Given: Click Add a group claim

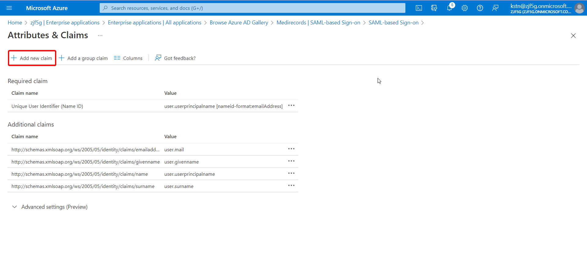Looking at the screenshot, I should (83, 58).
